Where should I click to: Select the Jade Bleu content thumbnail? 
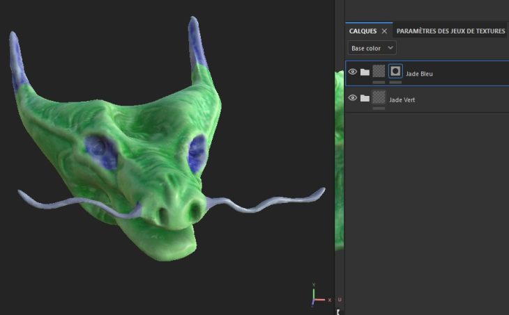pos(379,71)
